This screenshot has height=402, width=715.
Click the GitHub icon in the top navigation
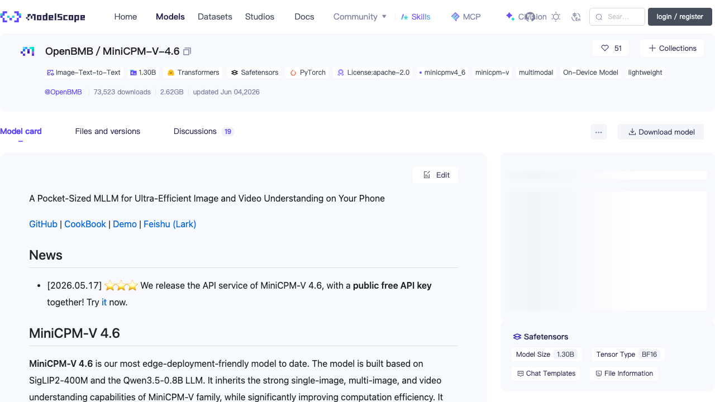530,17
